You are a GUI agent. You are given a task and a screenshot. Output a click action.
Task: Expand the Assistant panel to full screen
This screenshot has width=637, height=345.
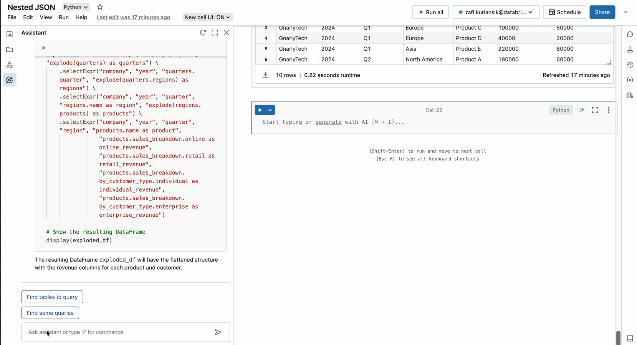coord(215,33)
